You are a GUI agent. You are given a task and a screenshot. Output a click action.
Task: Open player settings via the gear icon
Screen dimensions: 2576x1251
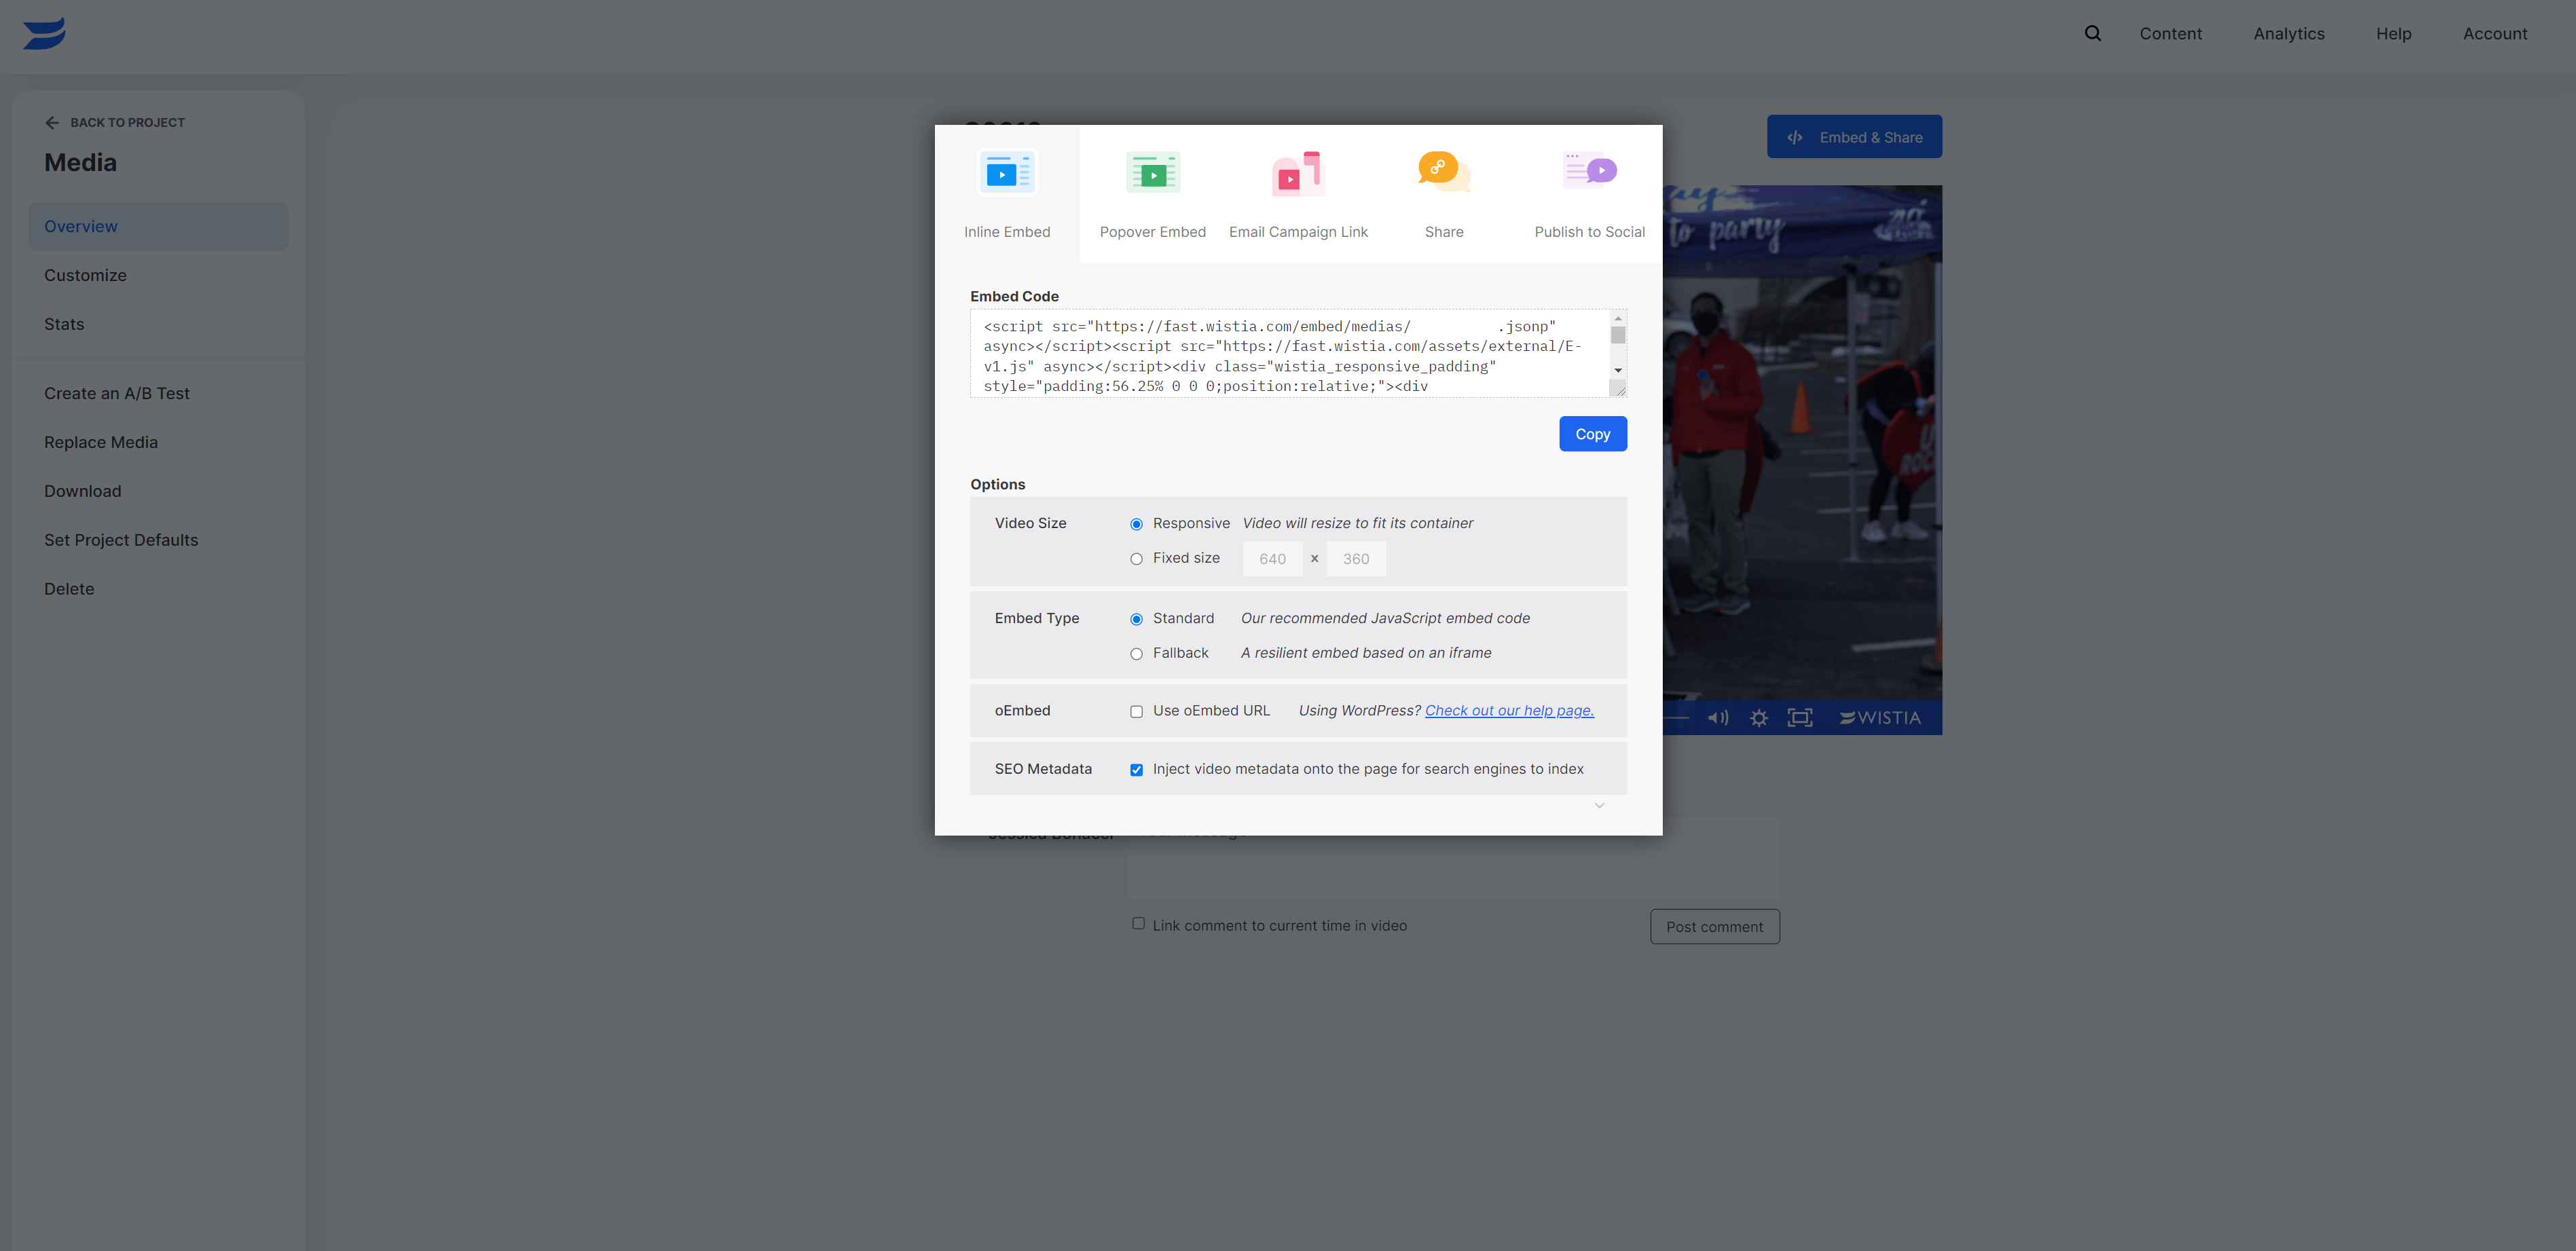(1759, 717)
